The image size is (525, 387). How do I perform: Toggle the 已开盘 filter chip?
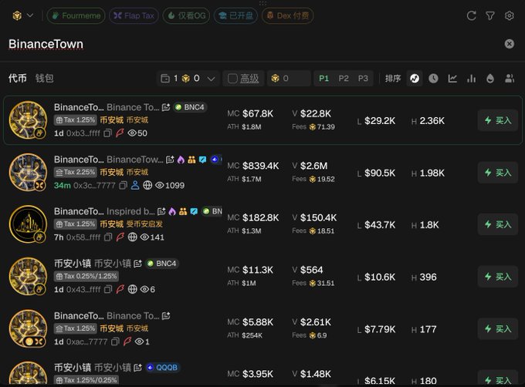(x=235, y=15)
